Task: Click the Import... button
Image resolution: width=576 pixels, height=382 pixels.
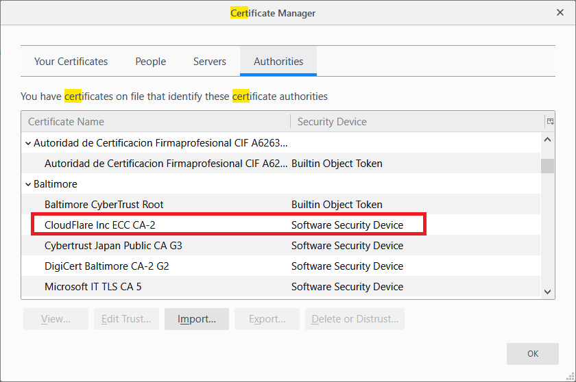Action: 197,319
